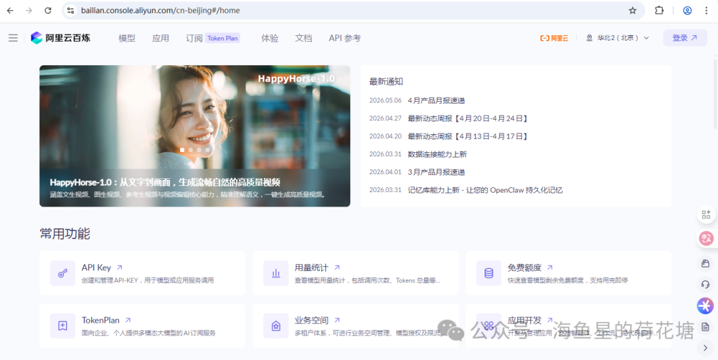Open the Chrome three-dot menu
This screenshot has width=718, height=360.
706,11
